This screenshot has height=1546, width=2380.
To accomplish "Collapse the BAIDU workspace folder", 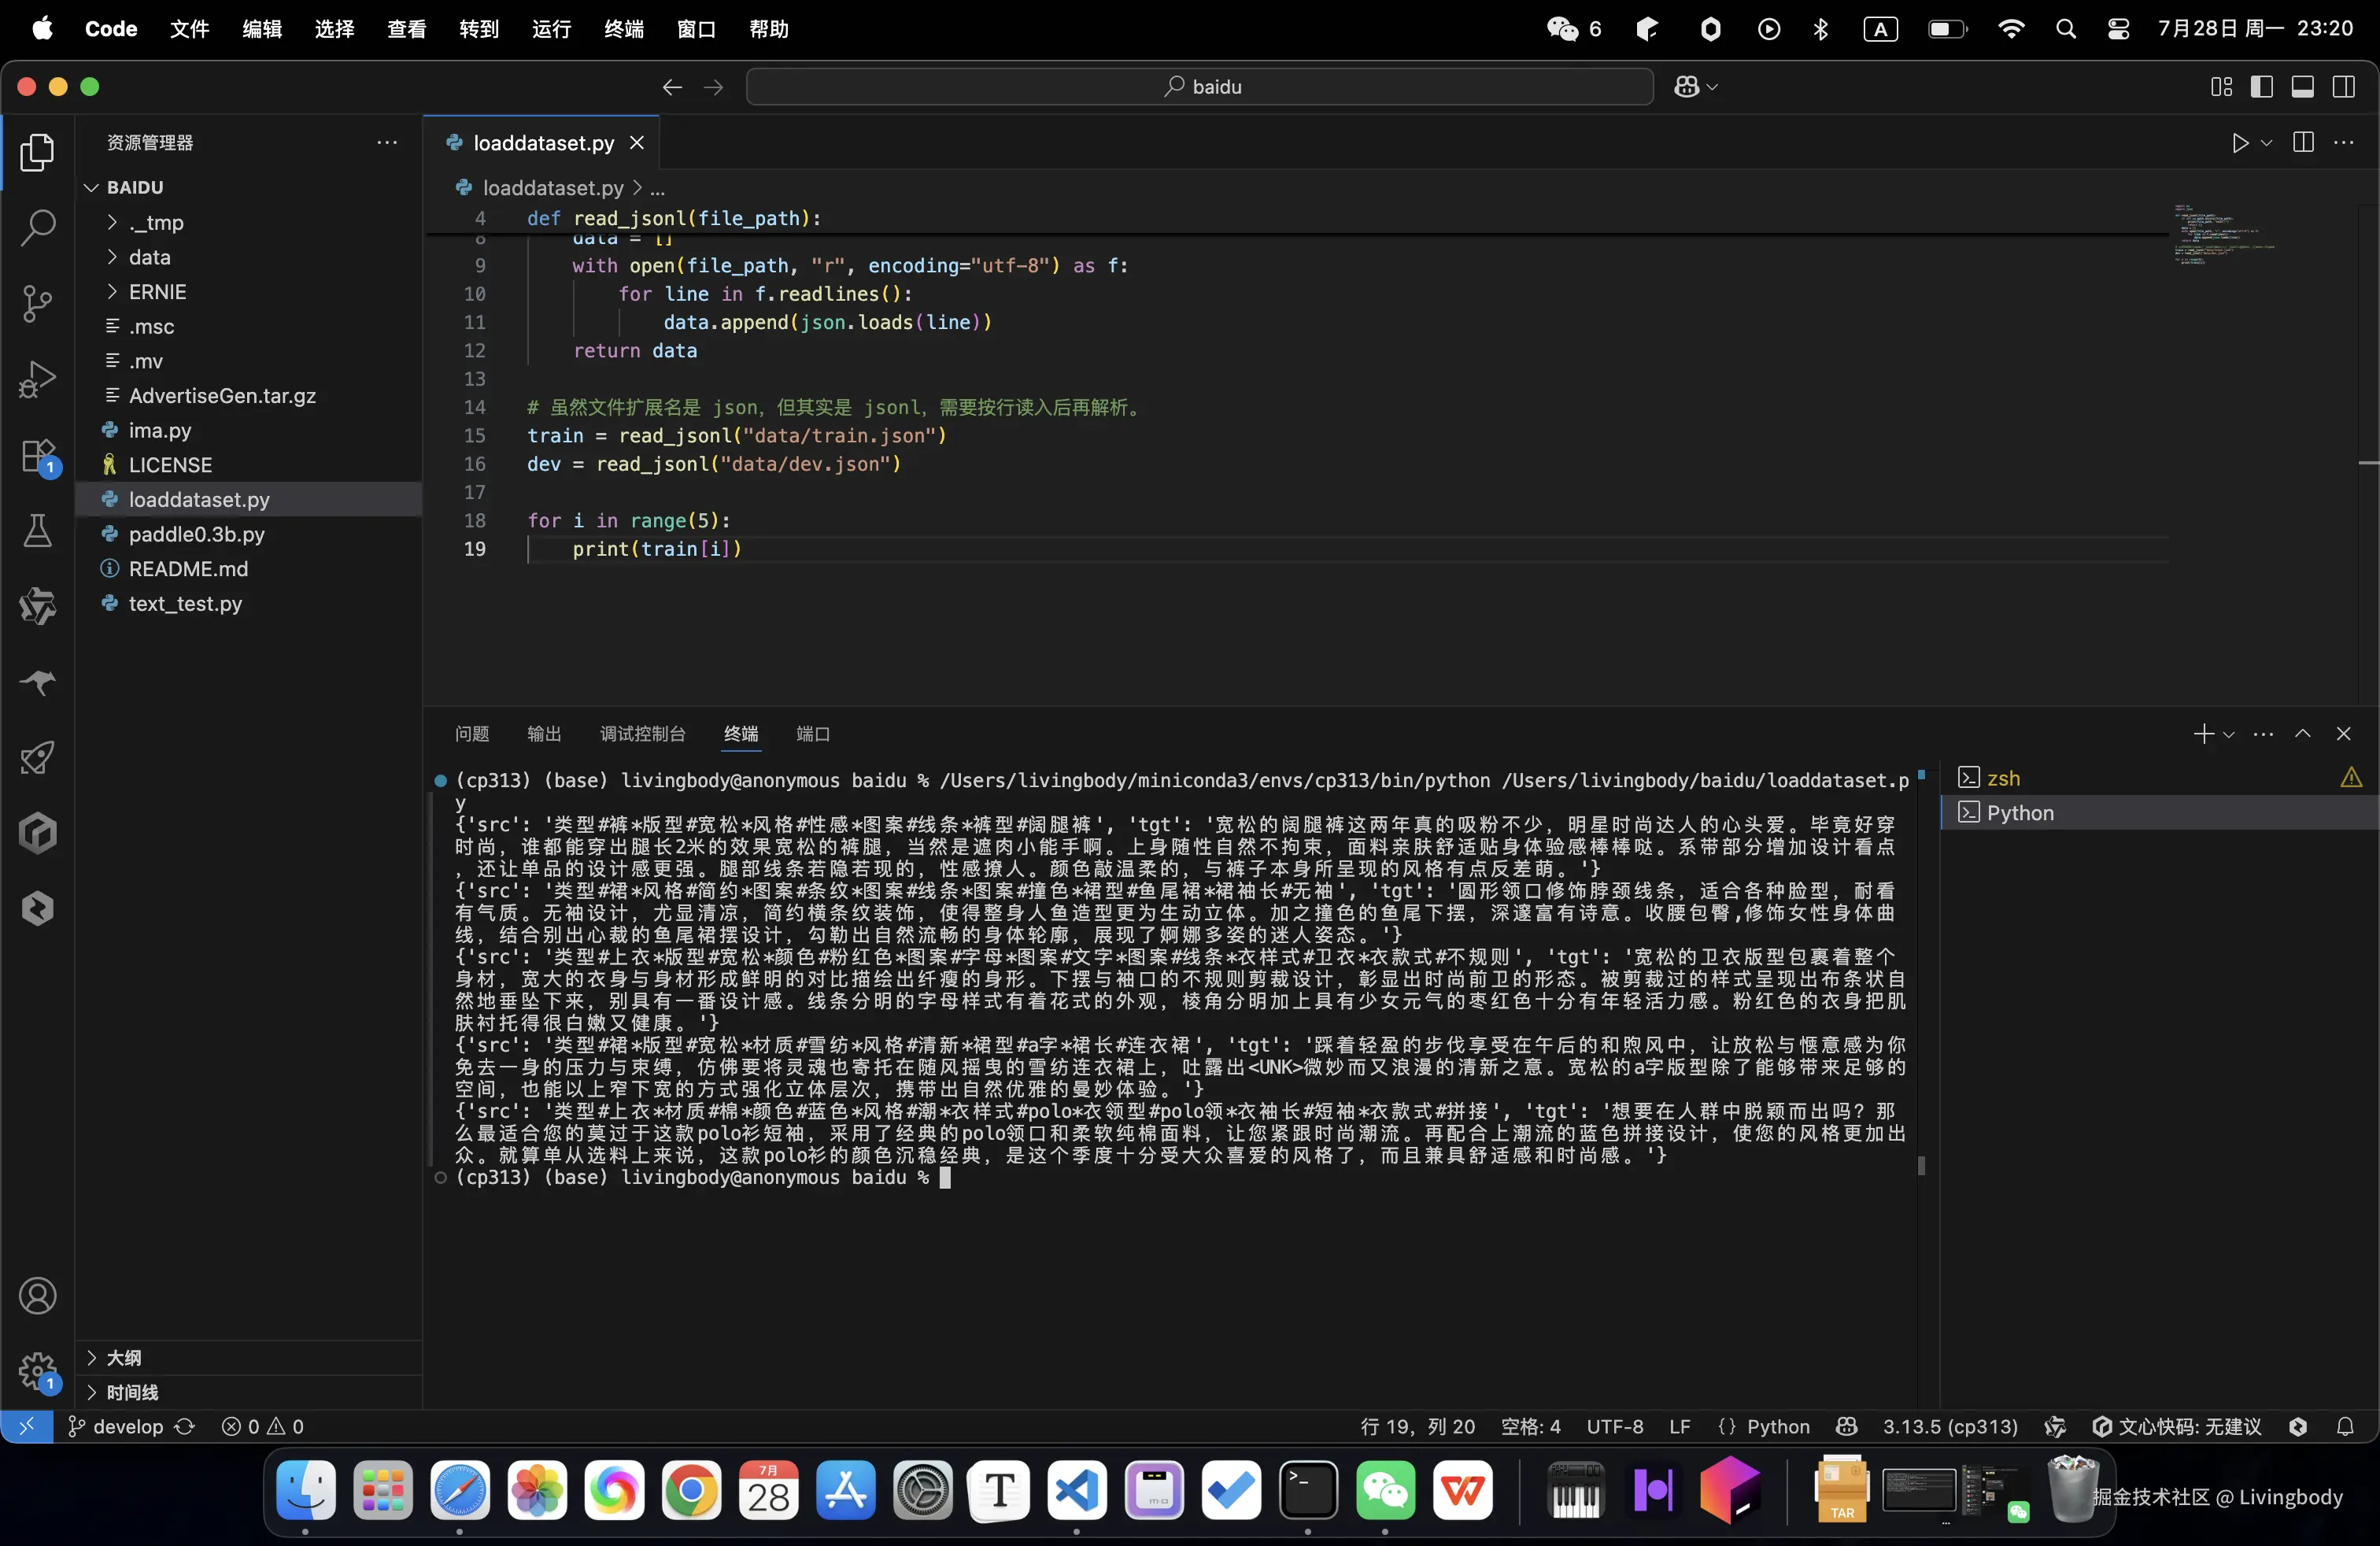I will 248,187.
